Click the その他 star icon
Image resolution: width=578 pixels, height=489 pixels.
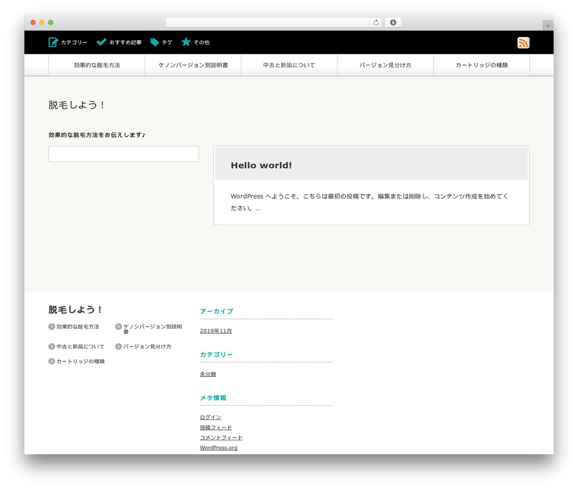click(186, 42)
